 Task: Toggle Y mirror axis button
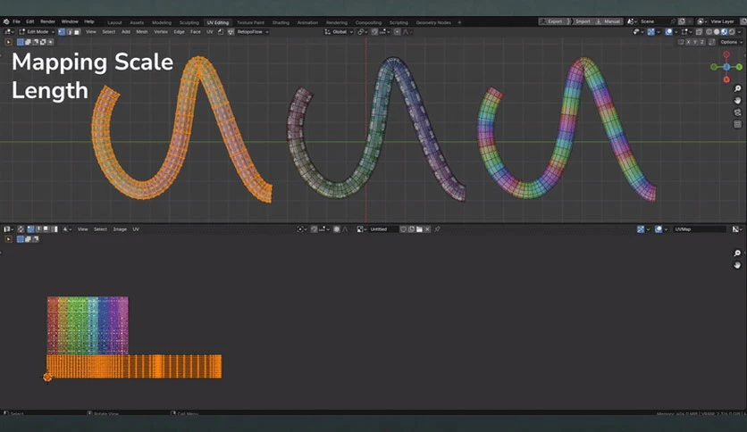(695, 42)
